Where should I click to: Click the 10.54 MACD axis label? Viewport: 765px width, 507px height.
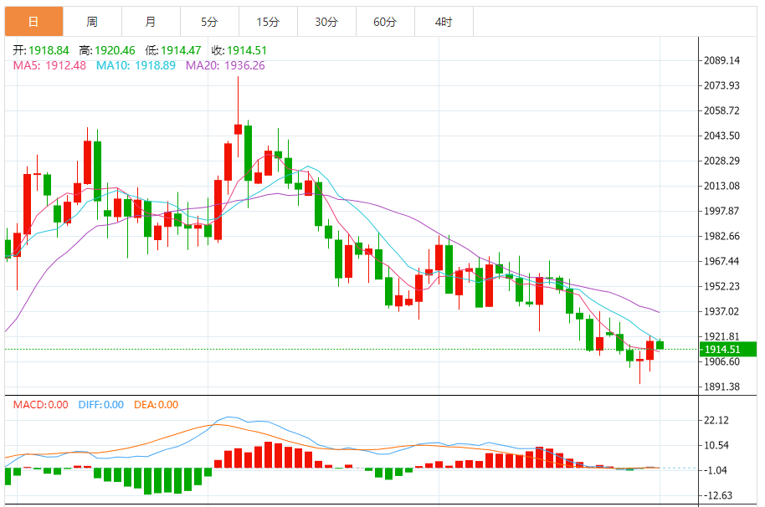(x=716, y=445)
